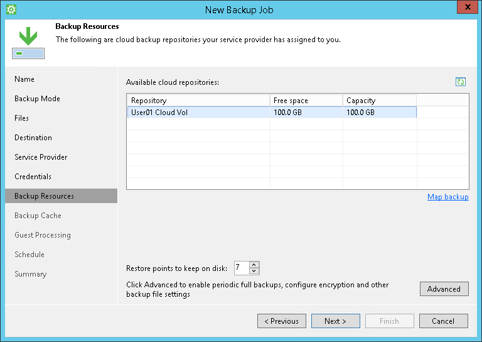Open Advanced backup settings

(x=444, y=289)
